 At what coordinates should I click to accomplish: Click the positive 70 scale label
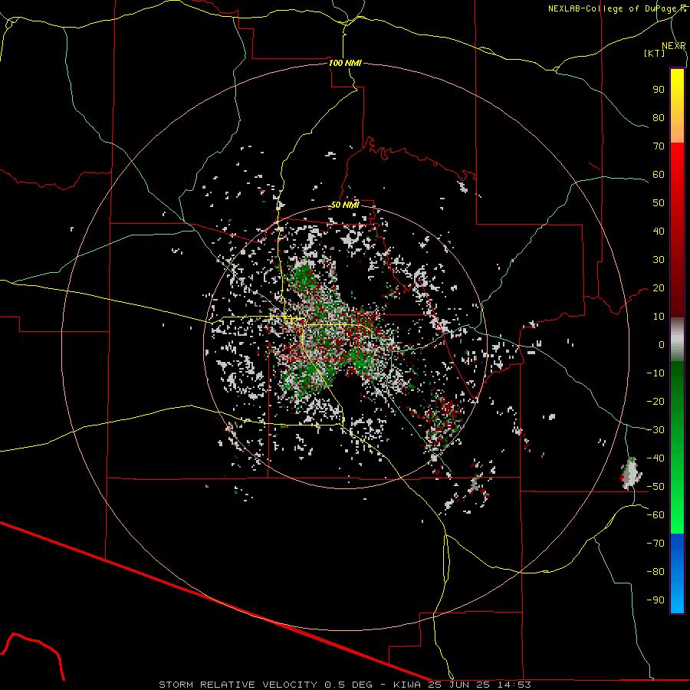(x=659, y=146)
